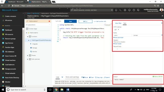Viewport: 164px width, 92px height.
Task: Click the Home breadcrumb link
Action: [29, 13]
